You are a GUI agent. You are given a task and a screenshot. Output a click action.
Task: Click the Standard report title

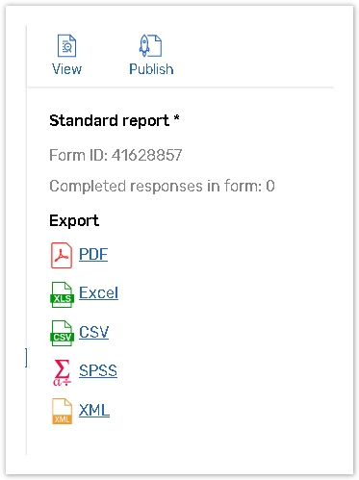[x=109, y=121]
